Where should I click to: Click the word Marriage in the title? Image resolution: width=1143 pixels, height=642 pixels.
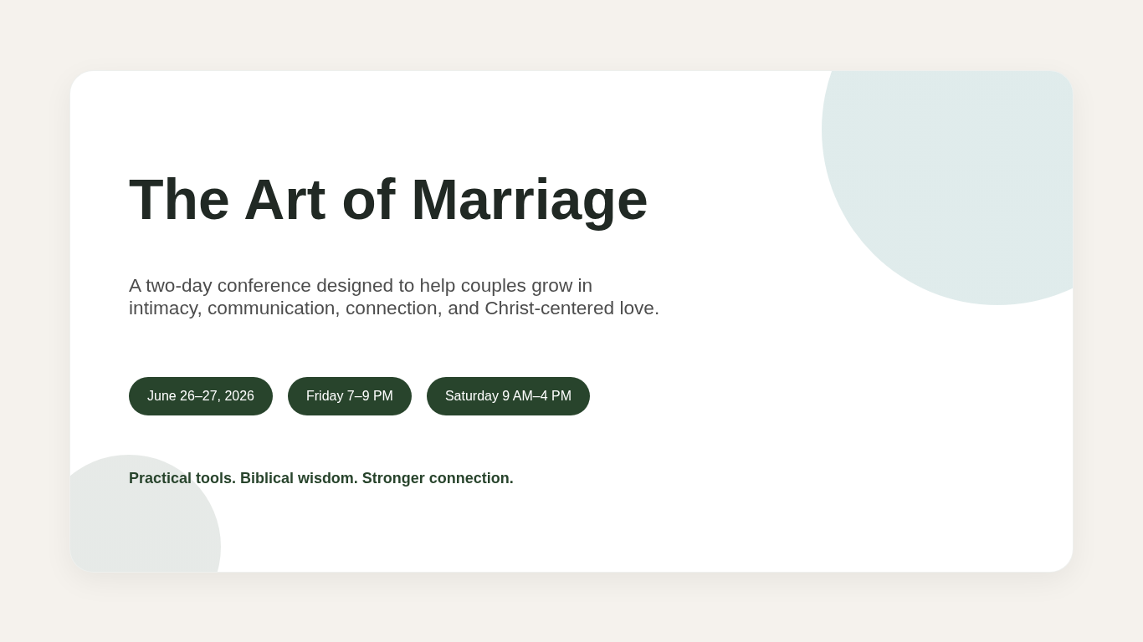(530, 200)
